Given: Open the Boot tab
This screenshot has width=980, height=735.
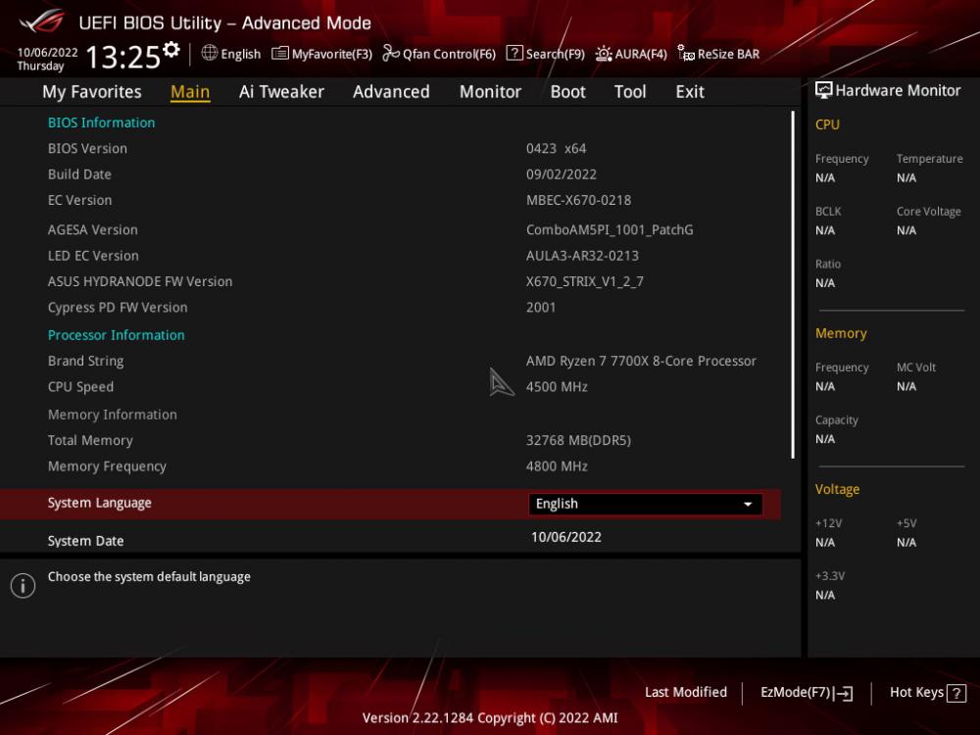Looking at the screenshot, I should pos(567,92).
